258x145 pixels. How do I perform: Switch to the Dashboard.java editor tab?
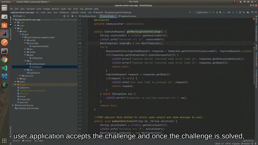coord(87,16)
